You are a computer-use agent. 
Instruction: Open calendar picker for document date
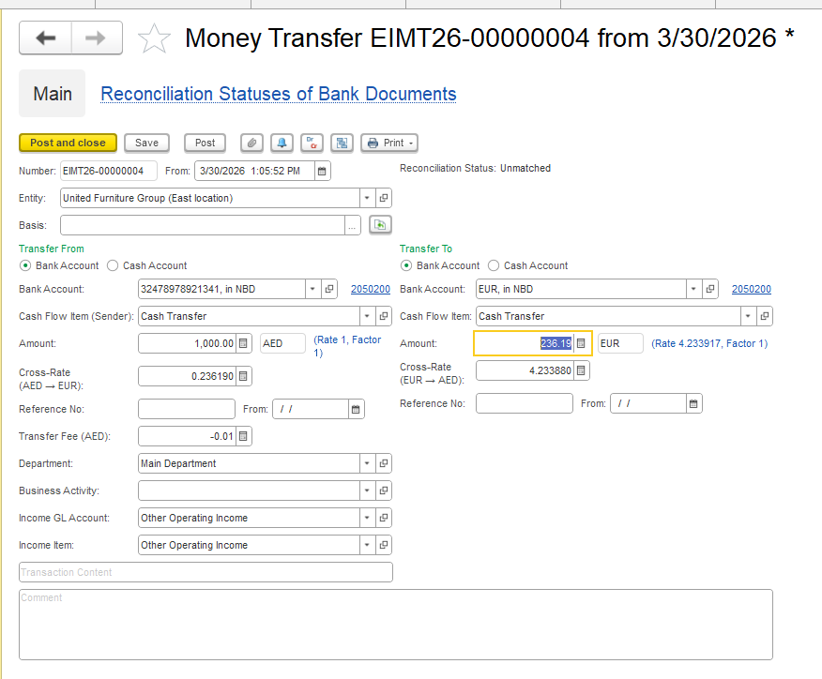(x=322, y=171)
